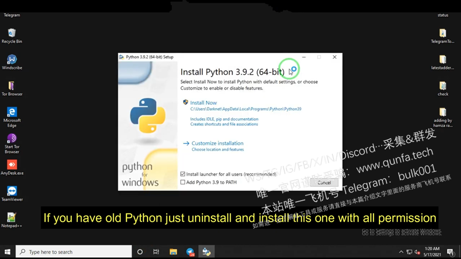Open the network status tray icon
The image size is (461, 259).
[x=409, y=252]
